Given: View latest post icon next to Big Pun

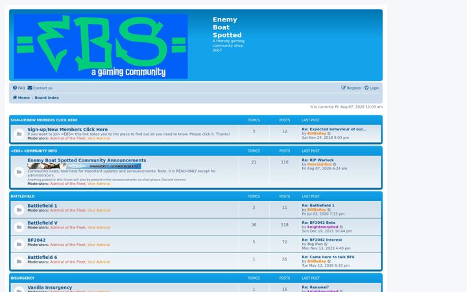Looking at the screenshot, I should click(x=326, y=245).
